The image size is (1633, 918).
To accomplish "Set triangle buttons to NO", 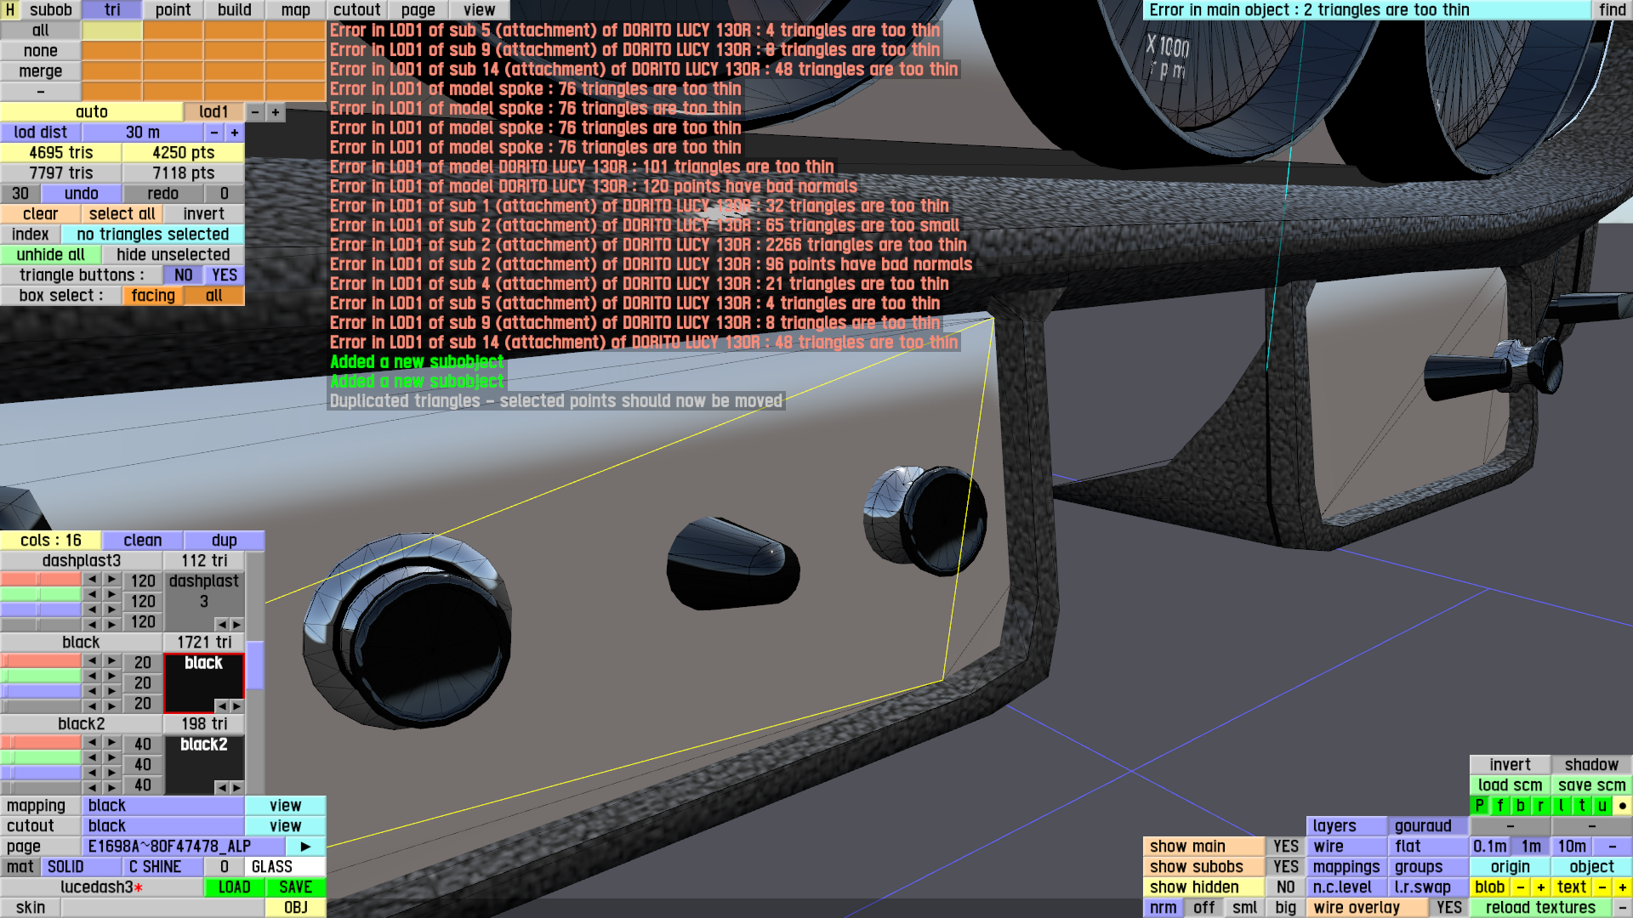I will tap(184, 275).
